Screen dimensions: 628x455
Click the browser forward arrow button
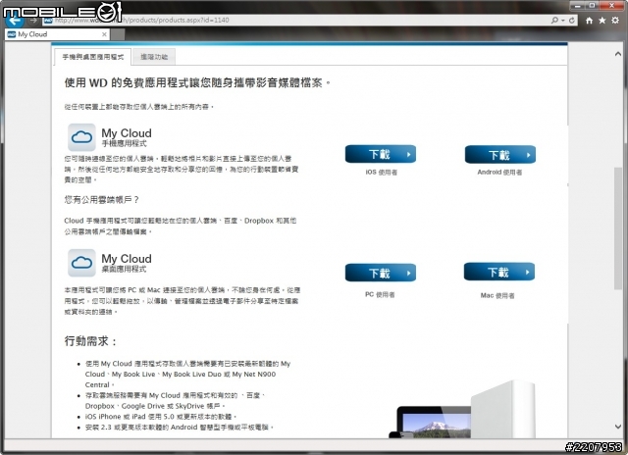coord(32,20)
